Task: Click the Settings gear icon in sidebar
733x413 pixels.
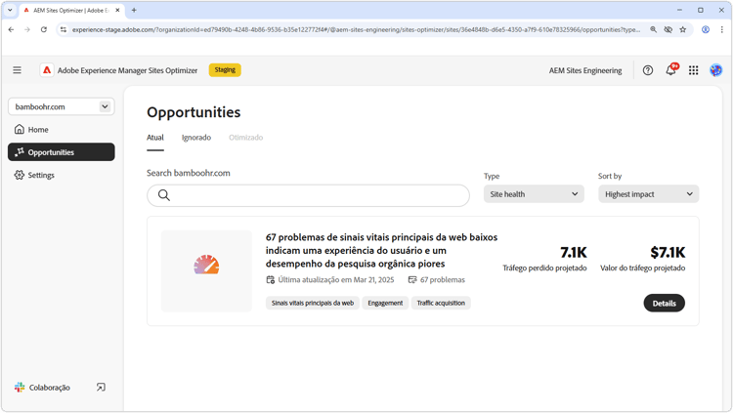Action: [x=20, y=175]
